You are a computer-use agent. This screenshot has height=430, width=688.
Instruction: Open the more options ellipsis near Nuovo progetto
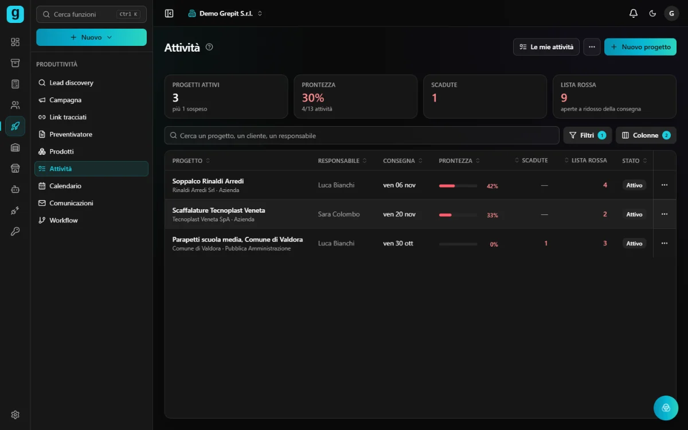point(592,47)
